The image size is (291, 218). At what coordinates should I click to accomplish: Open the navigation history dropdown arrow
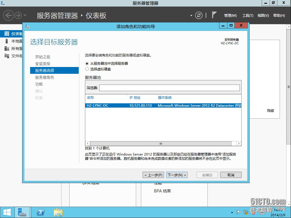pyautogui.click(x=25, y=15)
